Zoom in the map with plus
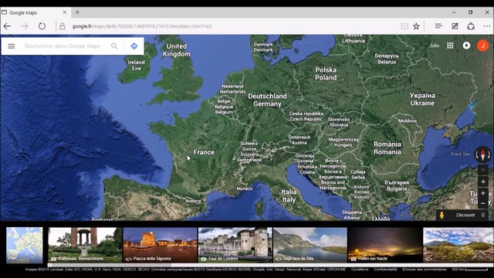494x278 pixels. pyautogui.click(x=483, y=193)
